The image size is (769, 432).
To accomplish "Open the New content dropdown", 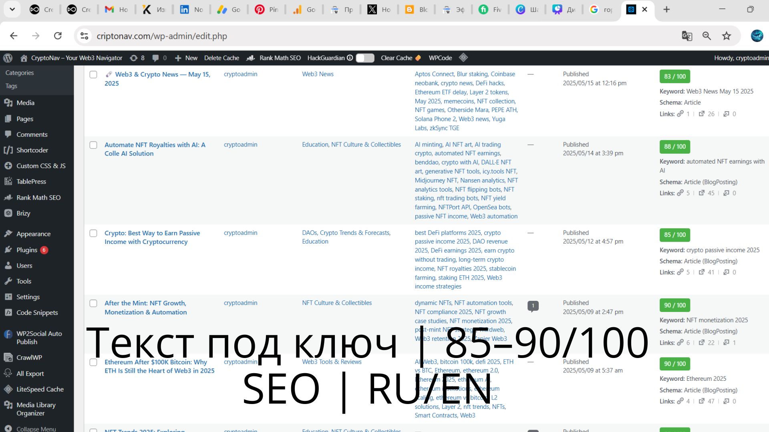I will tap(186, 58).
